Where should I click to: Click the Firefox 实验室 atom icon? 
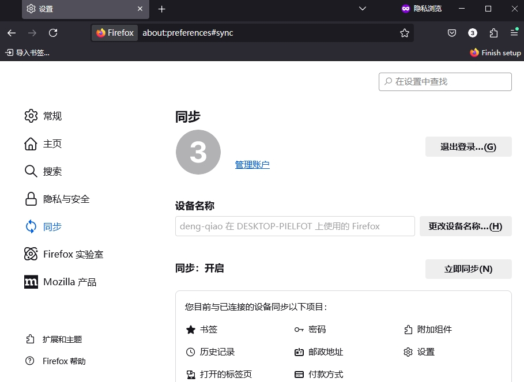pos(31,254)
